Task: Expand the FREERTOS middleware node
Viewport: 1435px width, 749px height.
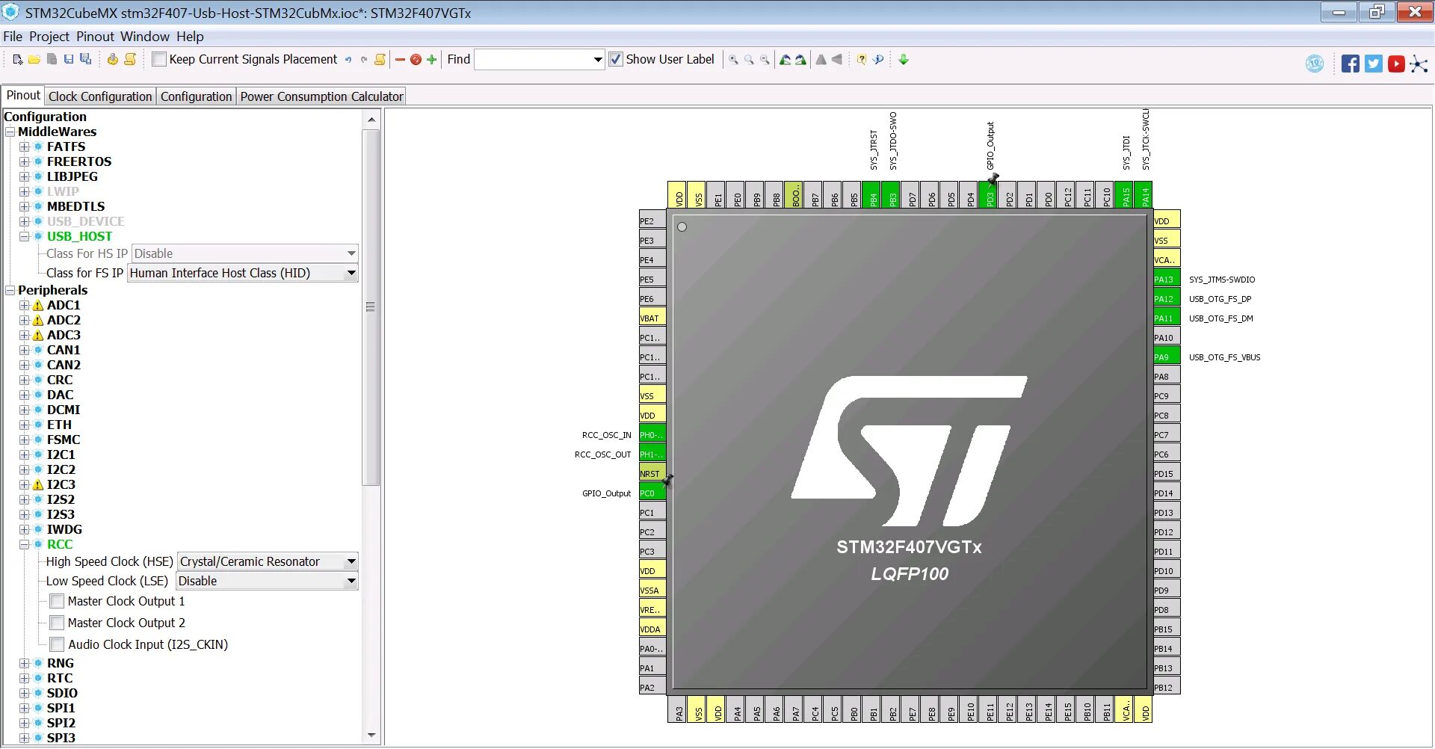Action: (24, 161)
